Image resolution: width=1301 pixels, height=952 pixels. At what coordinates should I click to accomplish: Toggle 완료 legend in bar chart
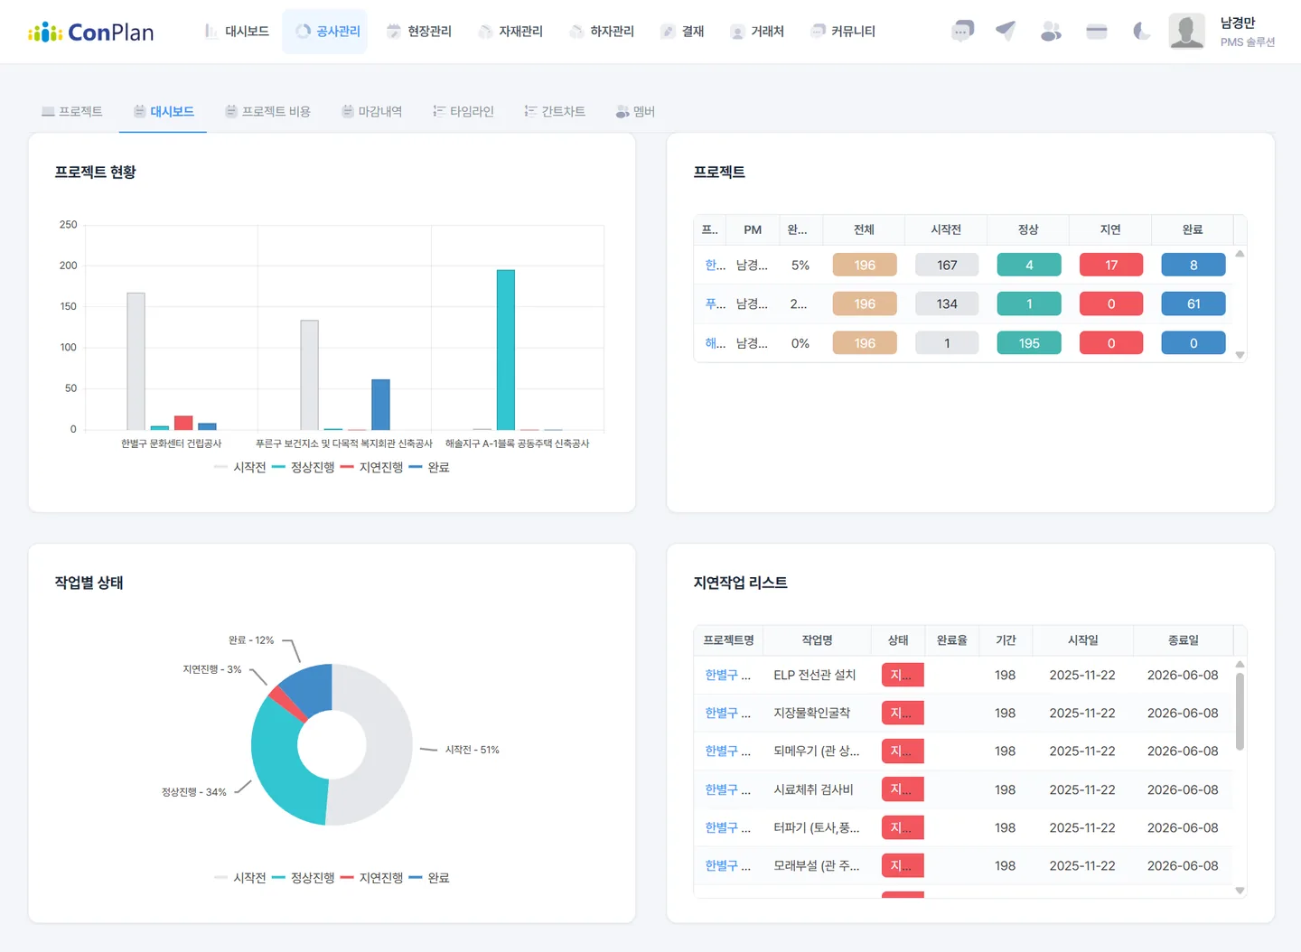click(428, 467)
